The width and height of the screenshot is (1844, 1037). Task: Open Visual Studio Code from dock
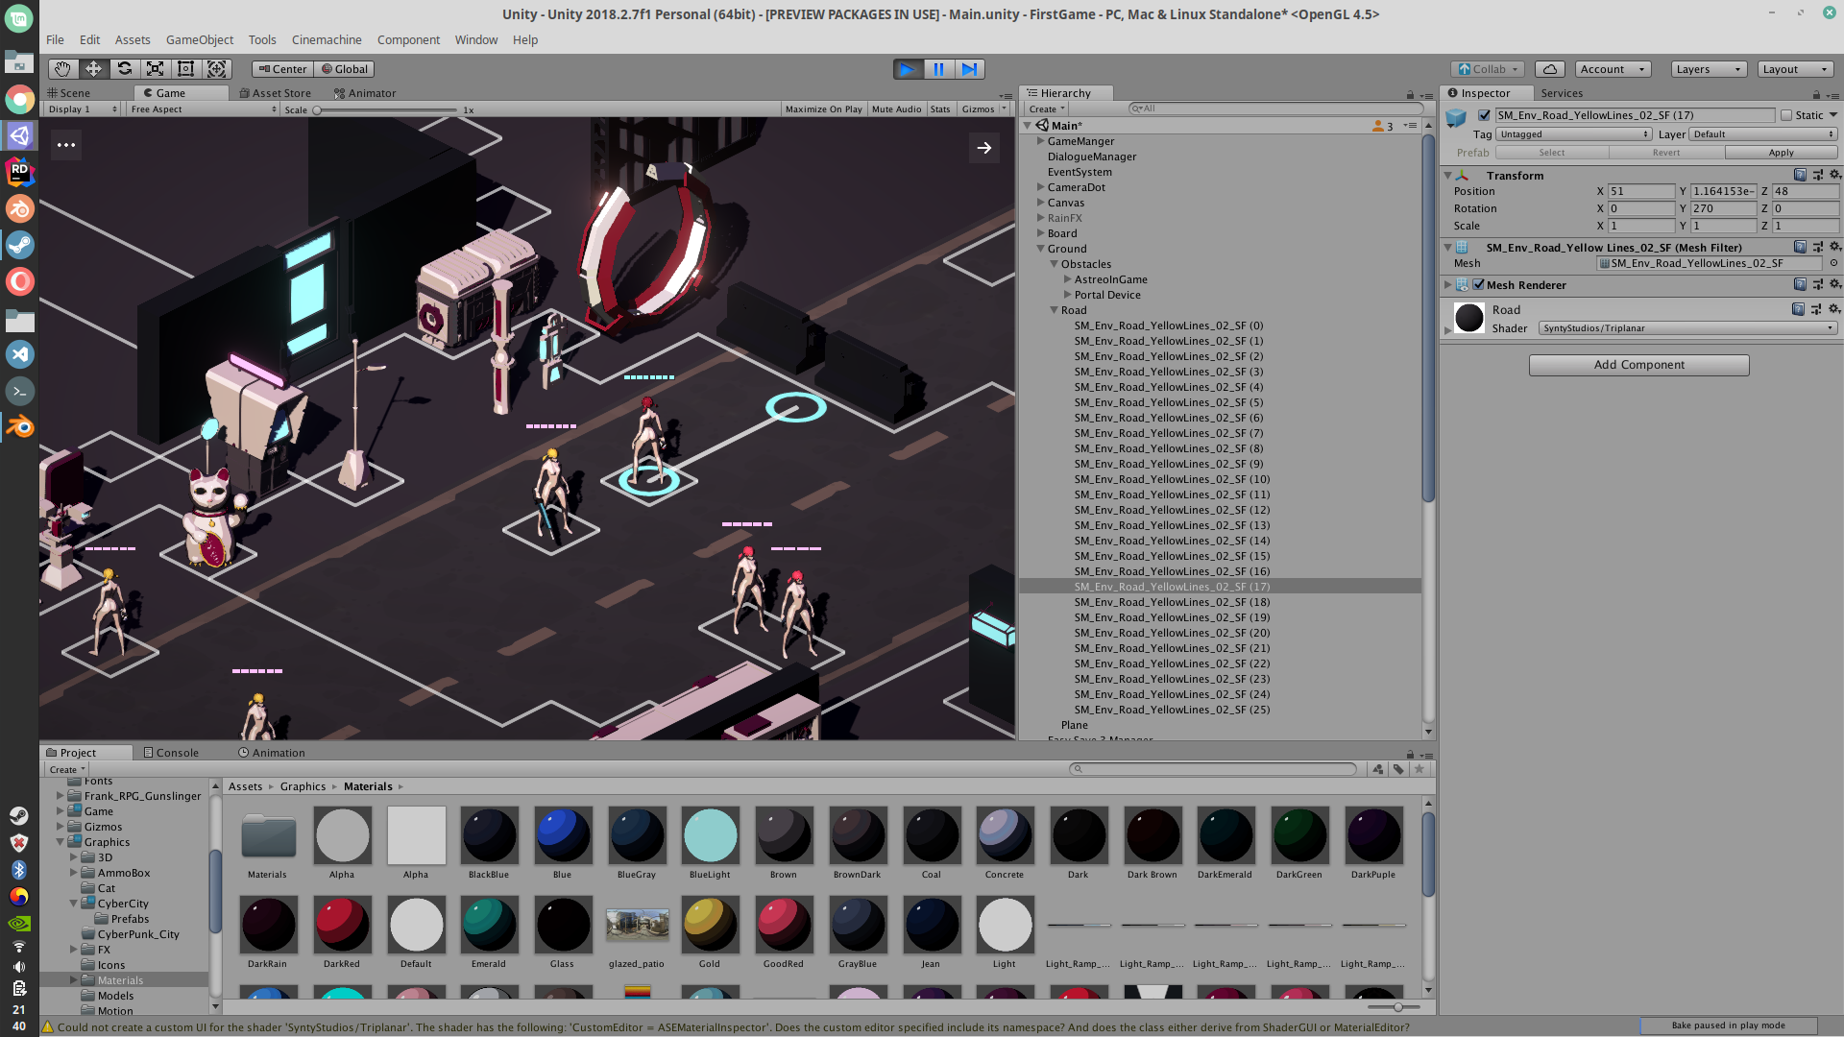(x=19, y=354)
